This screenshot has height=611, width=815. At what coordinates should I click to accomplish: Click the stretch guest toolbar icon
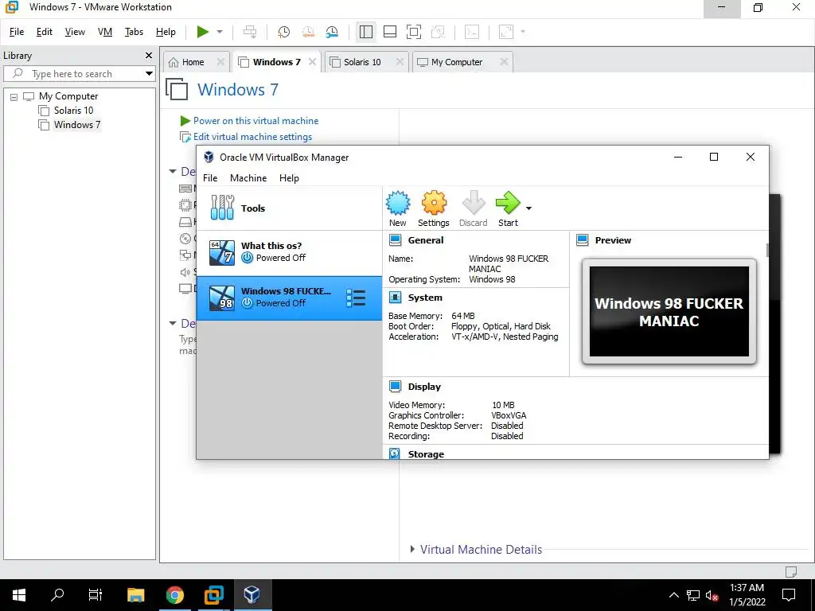pos(506,32)
